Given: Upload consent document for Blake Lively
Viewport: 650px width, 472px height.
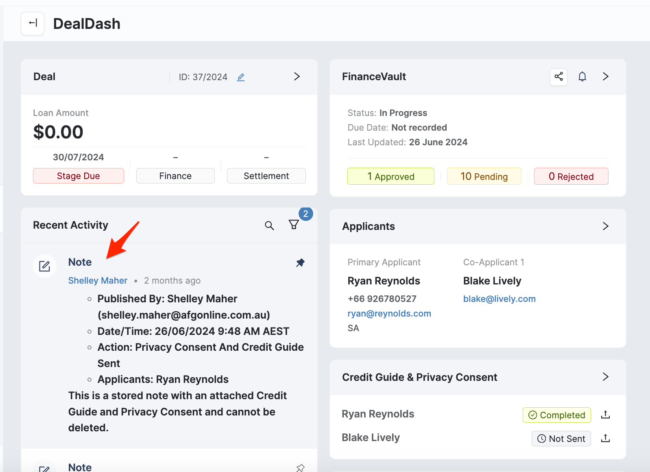Looking at the screenshot, I should point(605,438).
